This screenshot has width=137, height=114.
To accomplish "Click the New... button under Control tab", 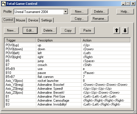I will click(x=11, y=30).
